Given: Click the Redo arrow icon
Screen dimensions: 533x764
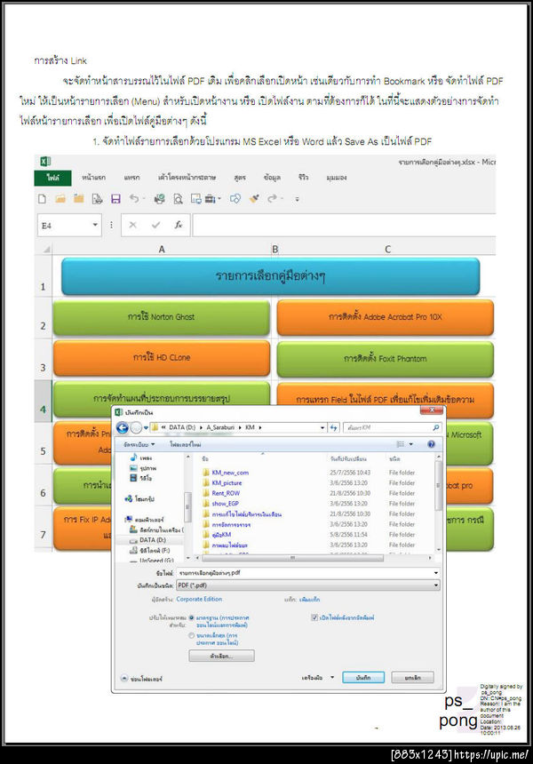Looking at the screenshot, I should pyautogui.click(x=273, y=198).
